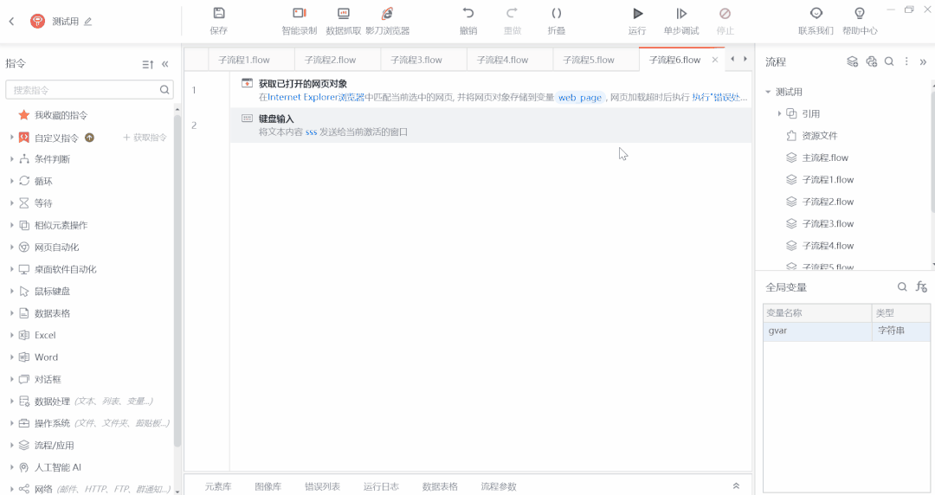Expand 鼠标键盘 category
This screenshot has width=935, height=495.
tap(11, 292)
